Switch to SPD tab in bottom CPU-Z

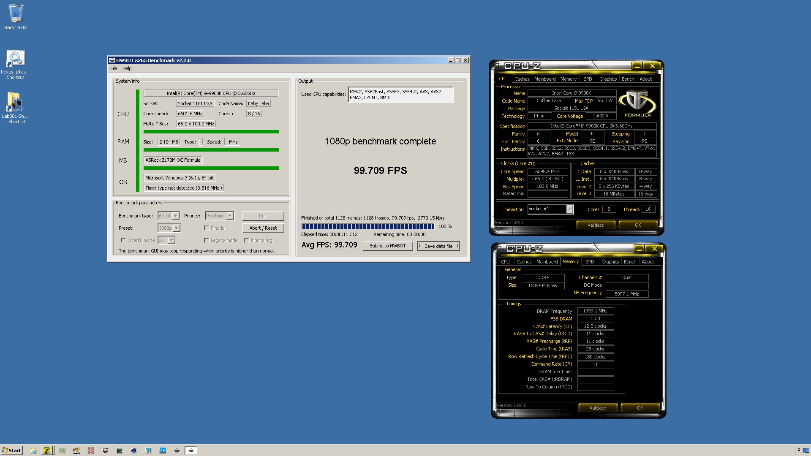pos(590,262)
